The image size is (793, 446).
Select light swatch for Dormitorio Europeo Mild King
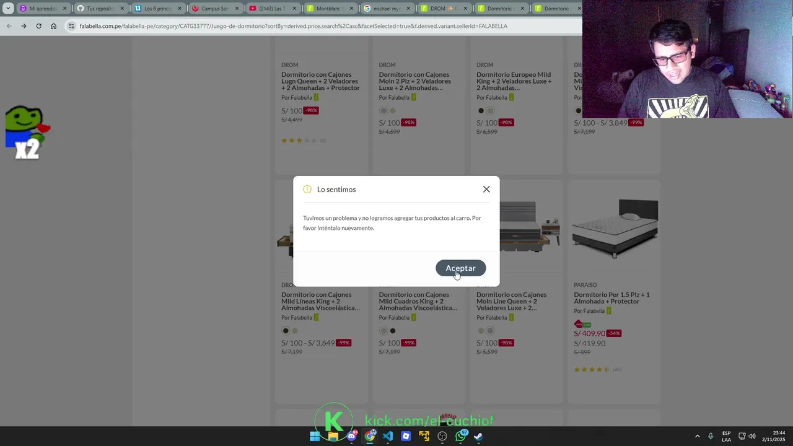tap(490, 111)
